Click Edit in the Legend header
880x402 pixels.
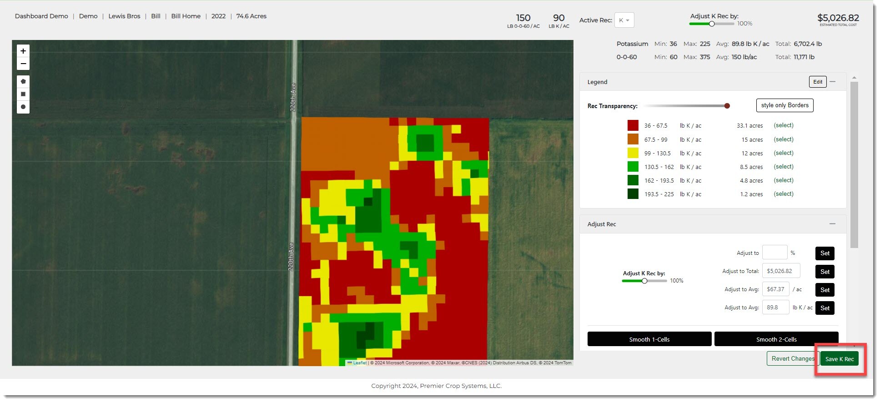[817, 82]
